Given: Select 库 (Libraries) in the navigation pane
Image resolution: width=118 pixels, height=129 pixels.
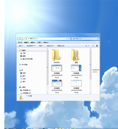Looking at the screenshot, I should [21, 70].
